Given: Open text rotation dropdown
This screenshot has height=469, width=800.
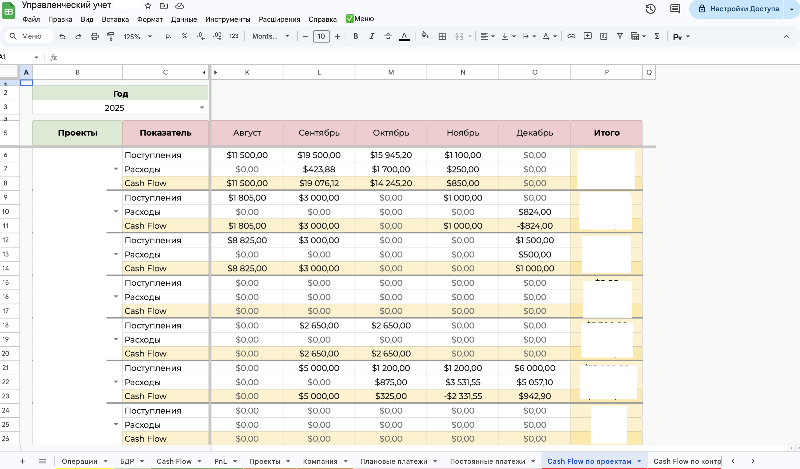Looking at the screenshot, I should 550,36.
